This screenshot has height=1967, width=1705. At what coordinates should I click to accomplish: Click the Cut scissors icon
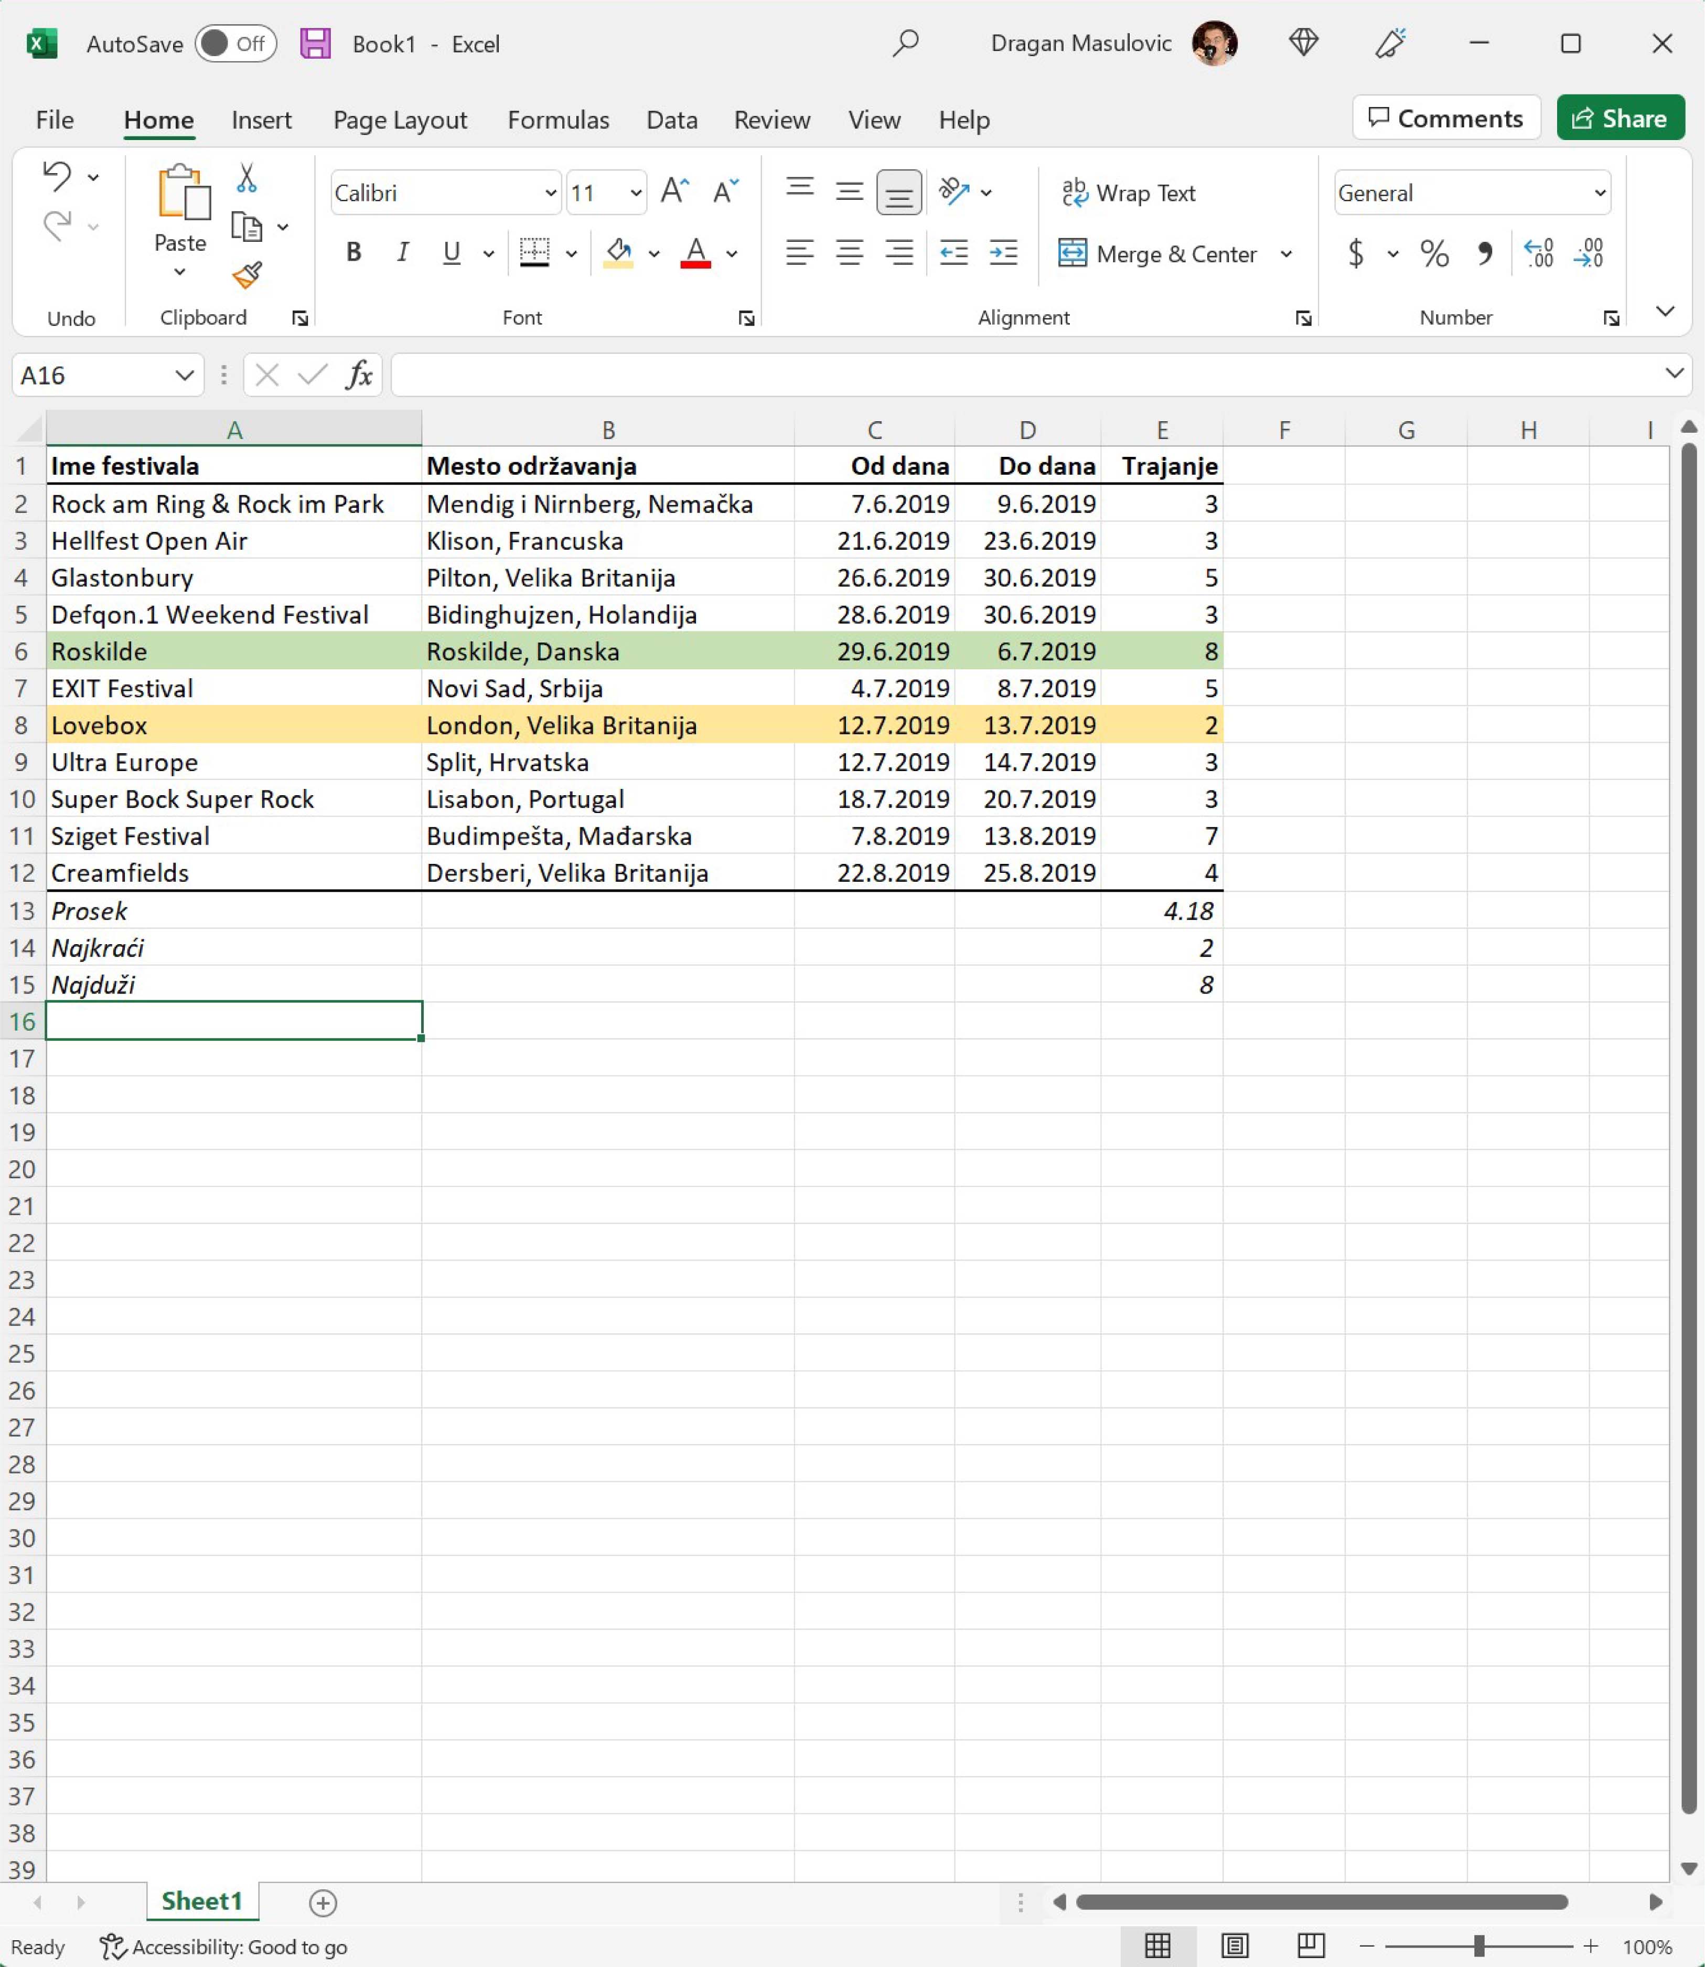246,177
